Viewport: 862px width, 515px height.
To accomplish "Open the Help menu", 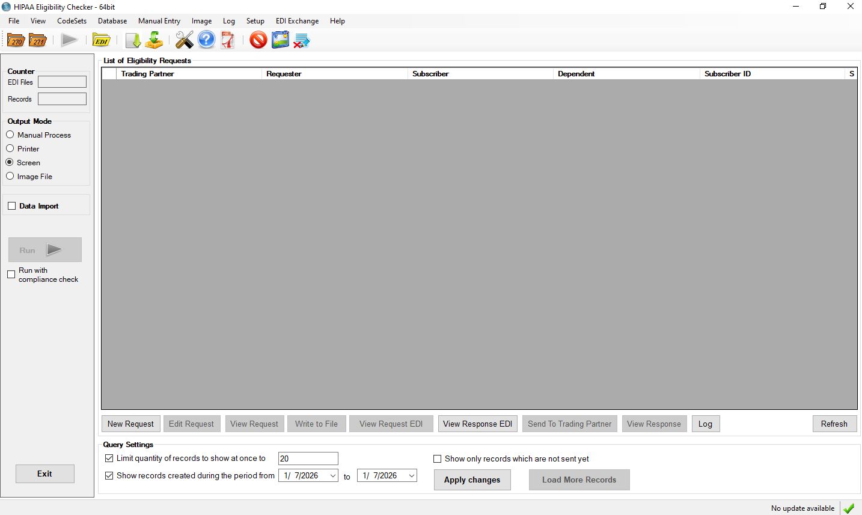I will (337, 21).
